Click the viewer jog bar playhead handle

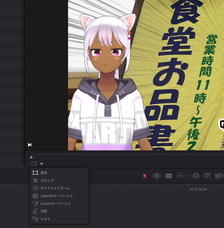31,157
